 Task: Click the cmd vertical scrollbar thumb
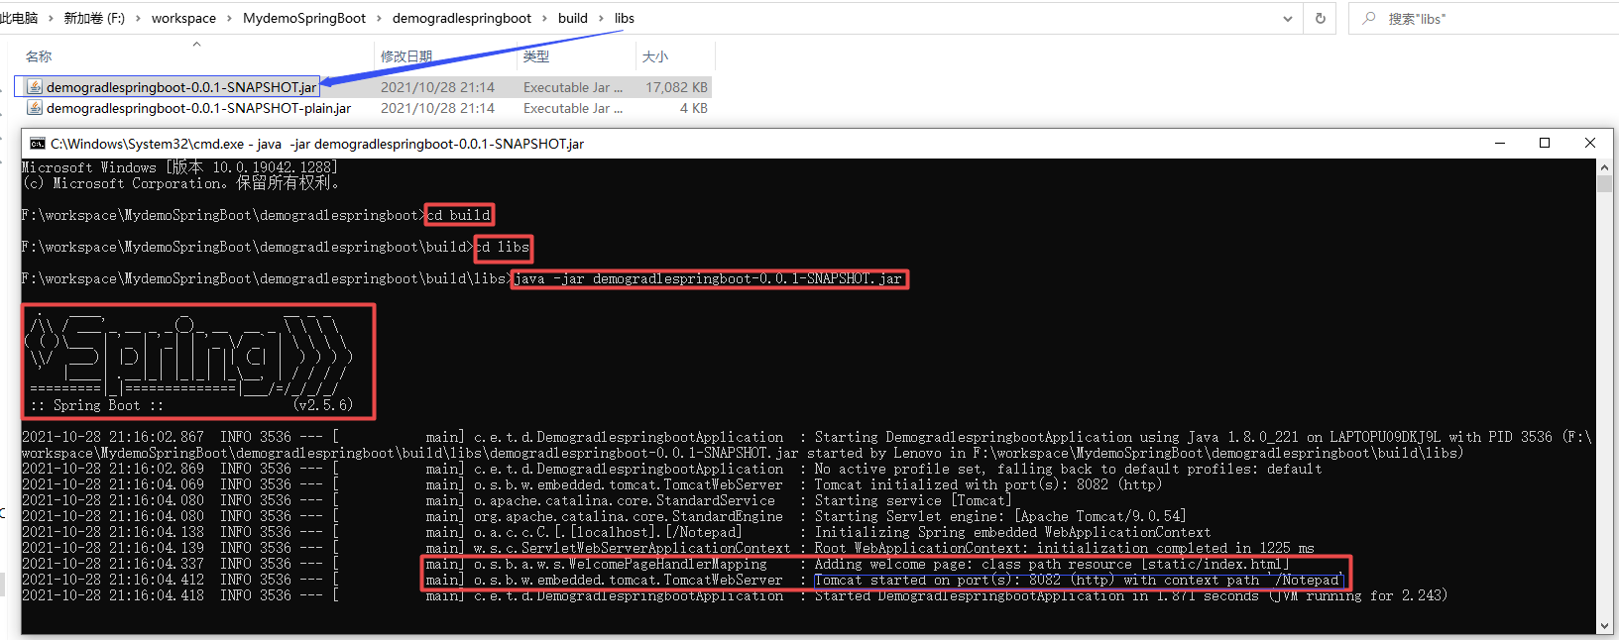[x=1605, y=184]
